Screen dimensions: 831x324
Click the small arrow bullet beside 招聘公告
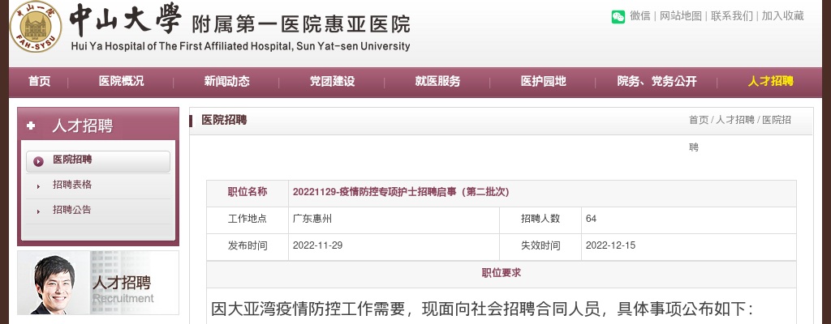point(38,211)
